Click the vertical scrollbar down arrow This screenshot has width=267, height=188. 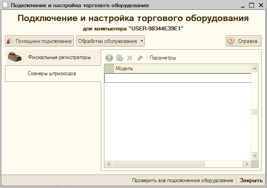coord(254,156)
